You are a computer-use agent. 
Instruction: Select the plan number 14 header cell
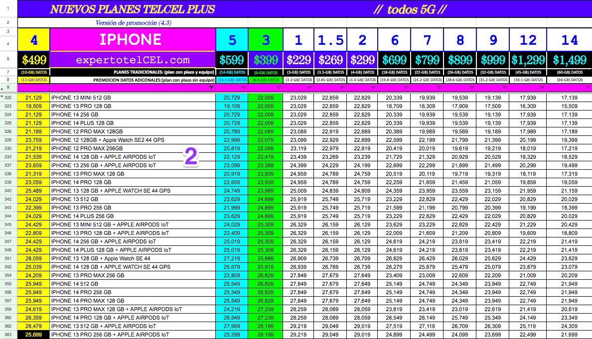(570, 40)
